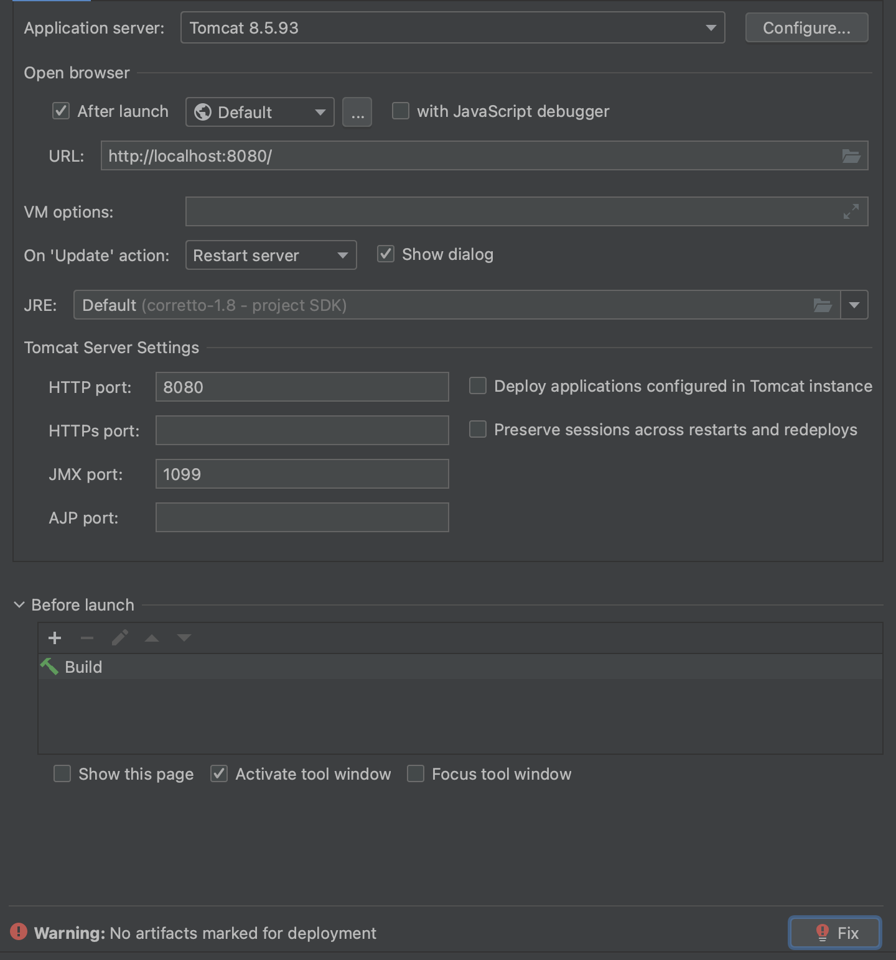896x960 pixels.
Task: Browse for JRE folder icon
Action: (x=823, y=305)
